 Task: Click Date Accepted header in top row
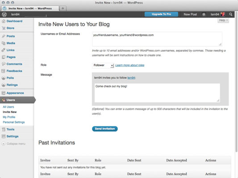click(176, 160)
